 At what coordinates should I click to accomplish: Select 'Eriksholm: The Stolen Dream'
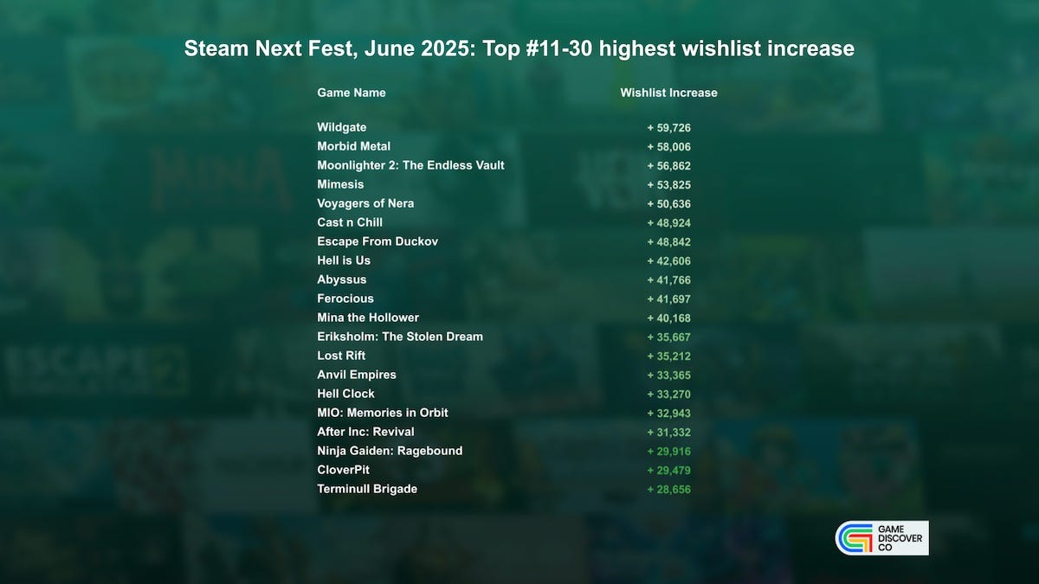point(400,337)
